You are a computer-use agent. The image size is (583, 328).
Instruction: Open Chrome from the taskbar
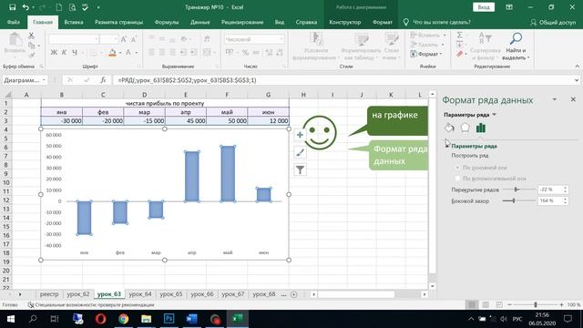point(124,319)
